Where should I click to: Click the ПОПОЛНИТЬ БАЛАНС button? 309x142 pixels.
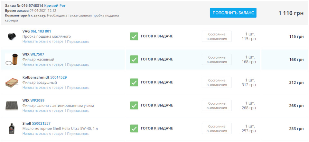(x=233, y=13)
